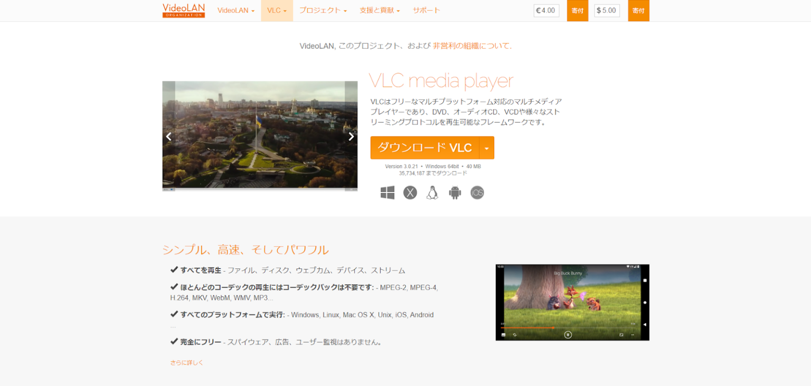This screenshot has width=811, height=386.
Task: Follow the さらに詳しく link
Action: [x=186, y=362]
